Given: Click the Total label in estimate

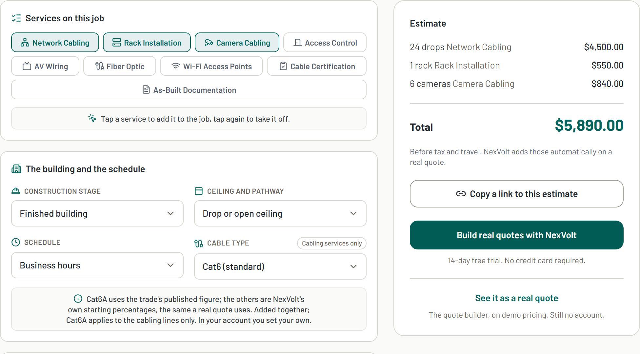Looking at the screenshot, I should (421, 127).
